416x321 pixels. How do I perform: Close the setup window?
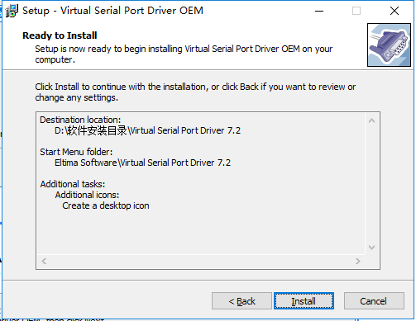394,11
